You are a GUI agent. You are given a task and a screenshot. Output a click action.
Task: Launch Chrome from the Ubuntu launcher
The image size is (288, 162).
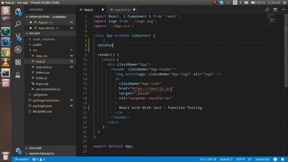click(x=6, y=53)
